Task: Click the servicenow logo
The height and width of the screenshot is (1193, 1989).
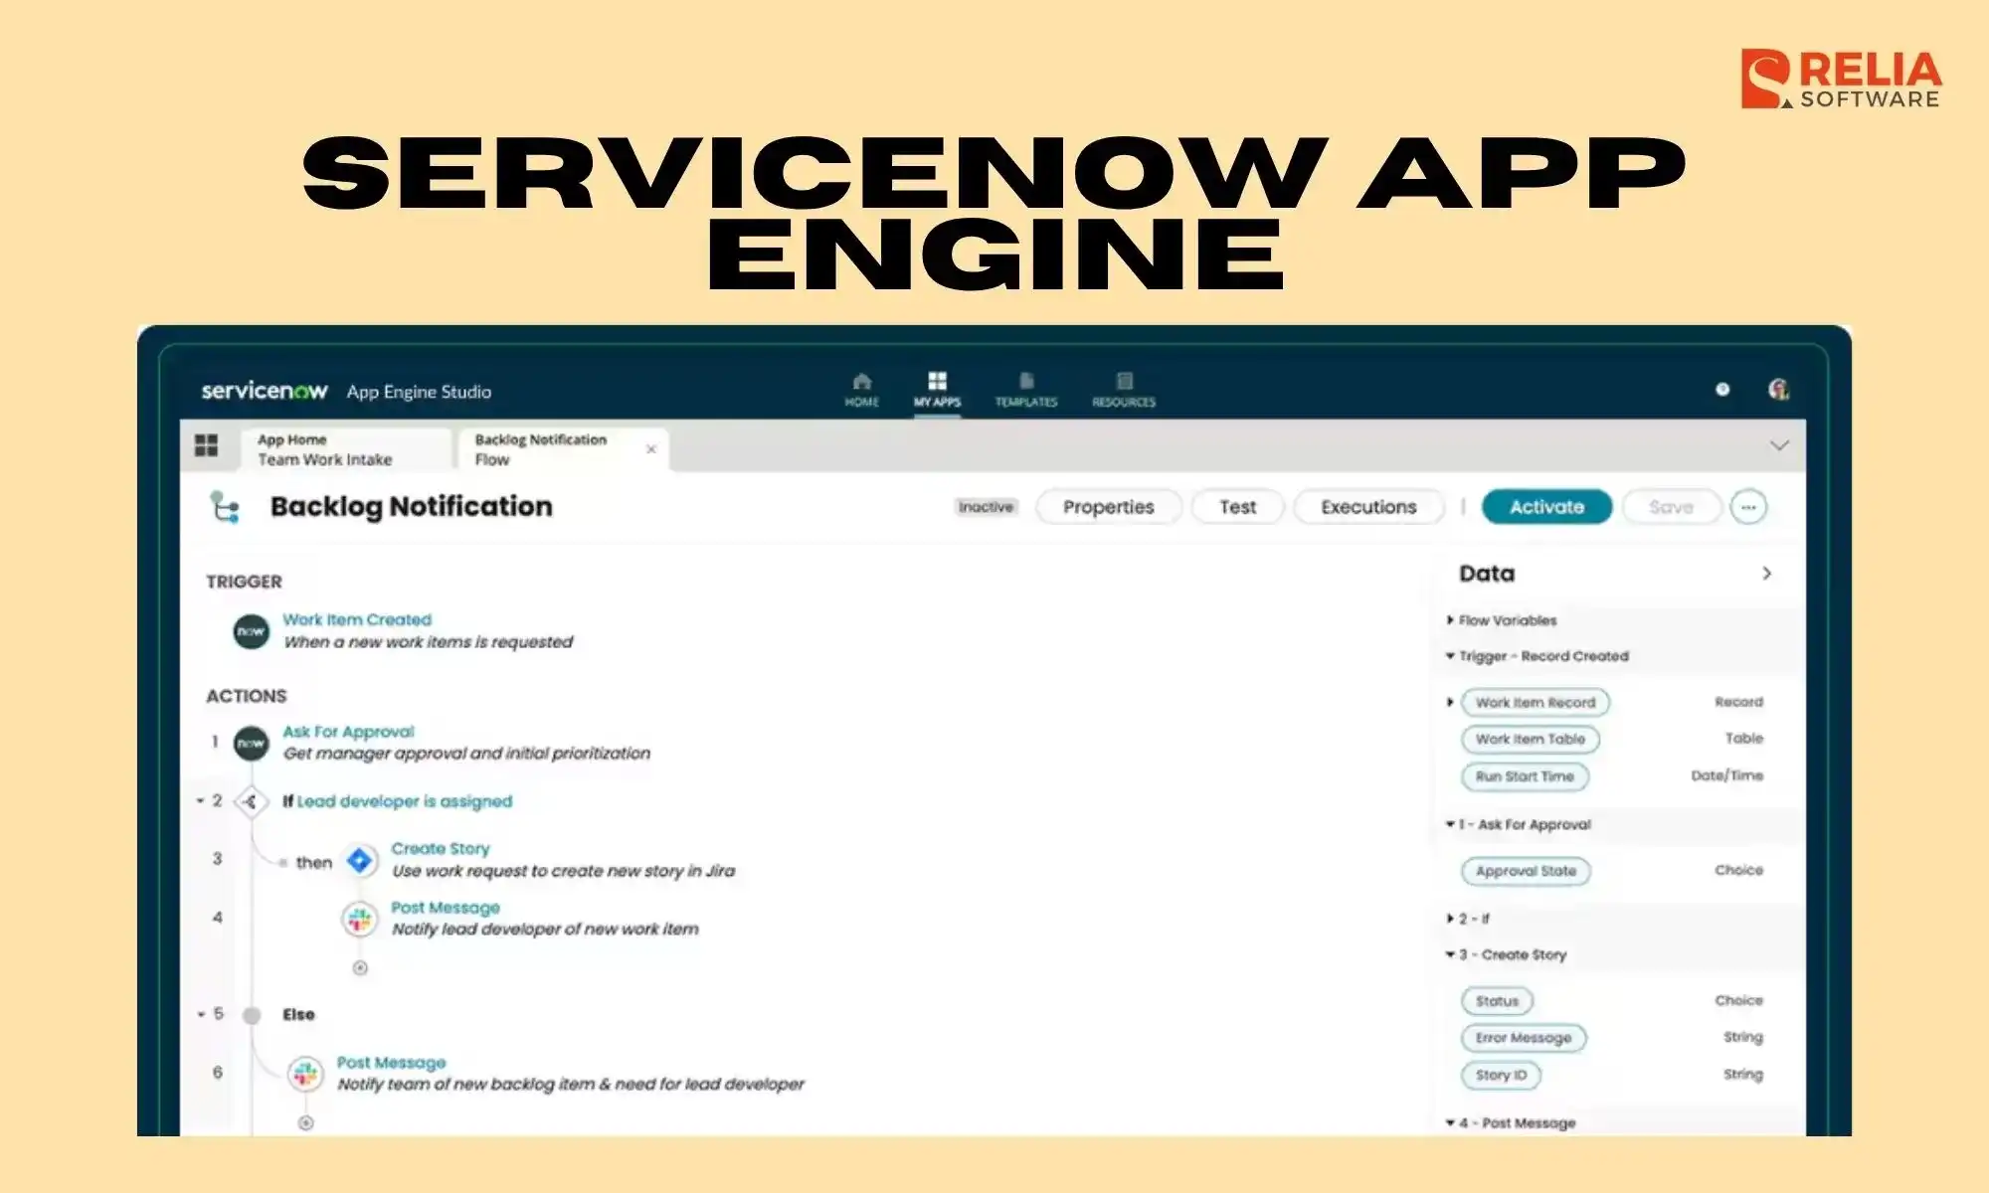Action: click(264, 391)
